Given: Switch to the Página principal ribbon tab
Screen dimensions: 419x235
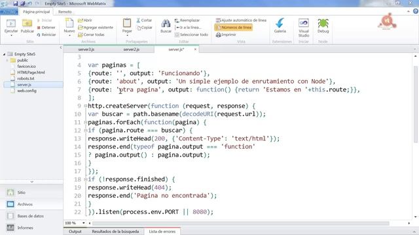Looking at the screenshot, I should click(37, 12).
